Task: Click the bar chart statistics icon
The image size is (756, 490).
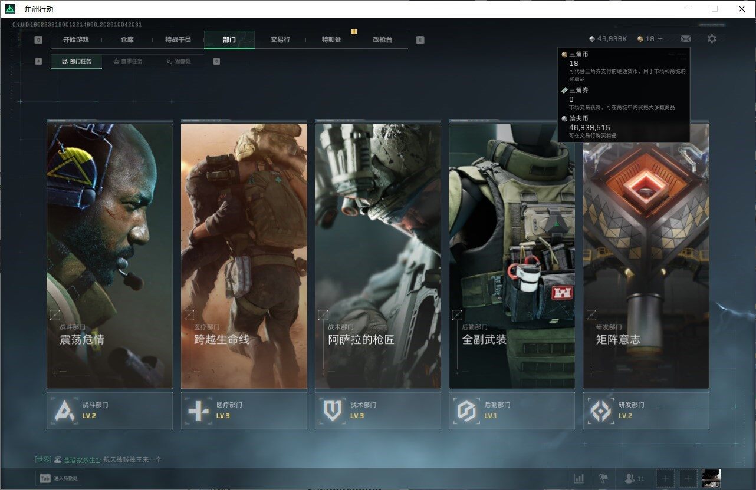Action: 579,478
